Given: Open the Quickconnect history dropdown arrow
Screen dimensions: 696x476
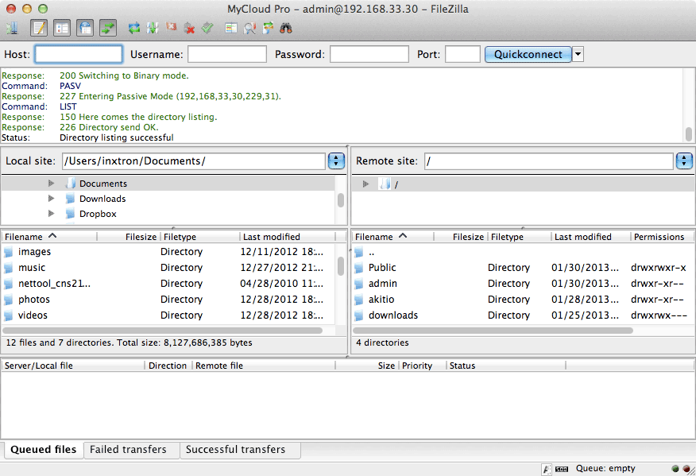Looking at the screenshot, I should 578,55.
